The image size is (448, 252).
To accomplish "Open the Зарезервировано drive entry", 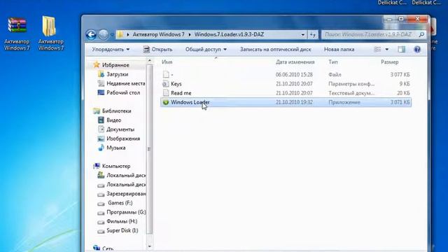I will pyautogui.click(x=126, y=194).
